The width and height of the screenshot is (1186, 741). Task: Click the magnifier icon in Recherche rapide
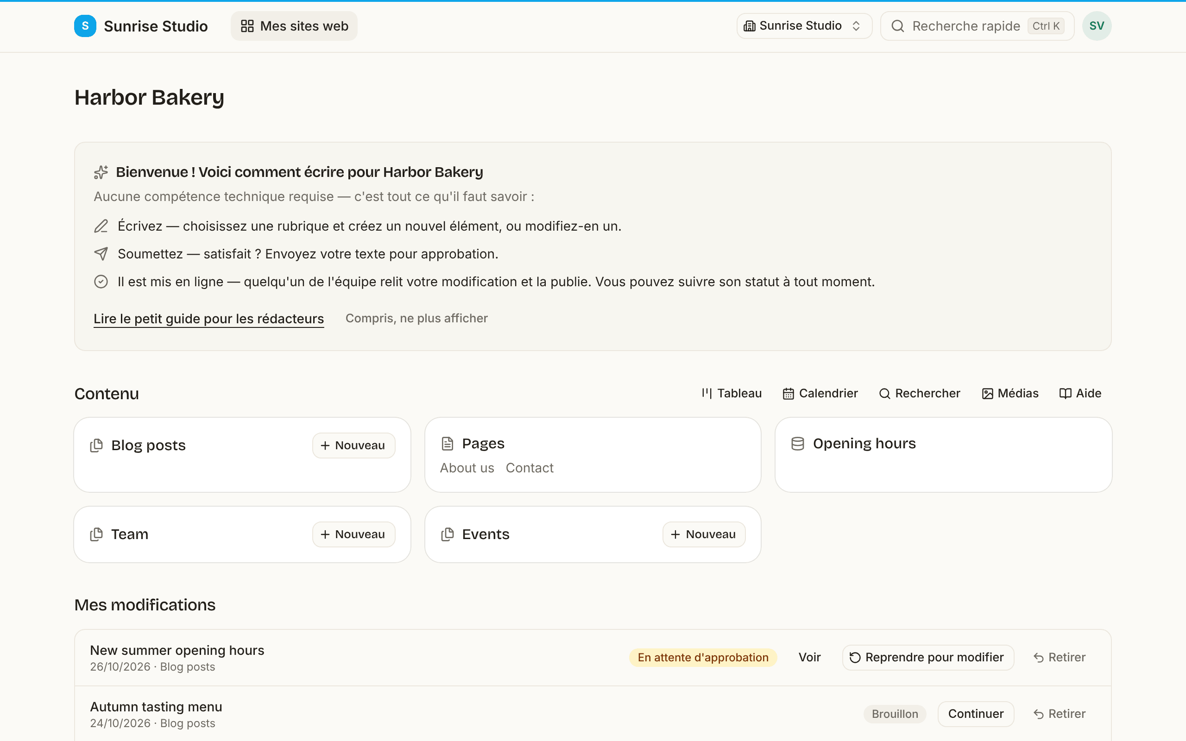coord(897,26)
